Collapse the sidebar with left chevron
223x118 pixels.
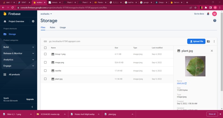point(32,107)
